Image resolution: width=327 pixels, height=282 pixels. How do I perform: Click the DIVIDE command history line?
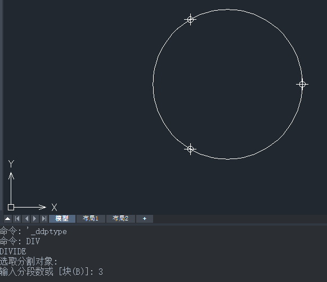pyautogui.click(x=13, y=251)
